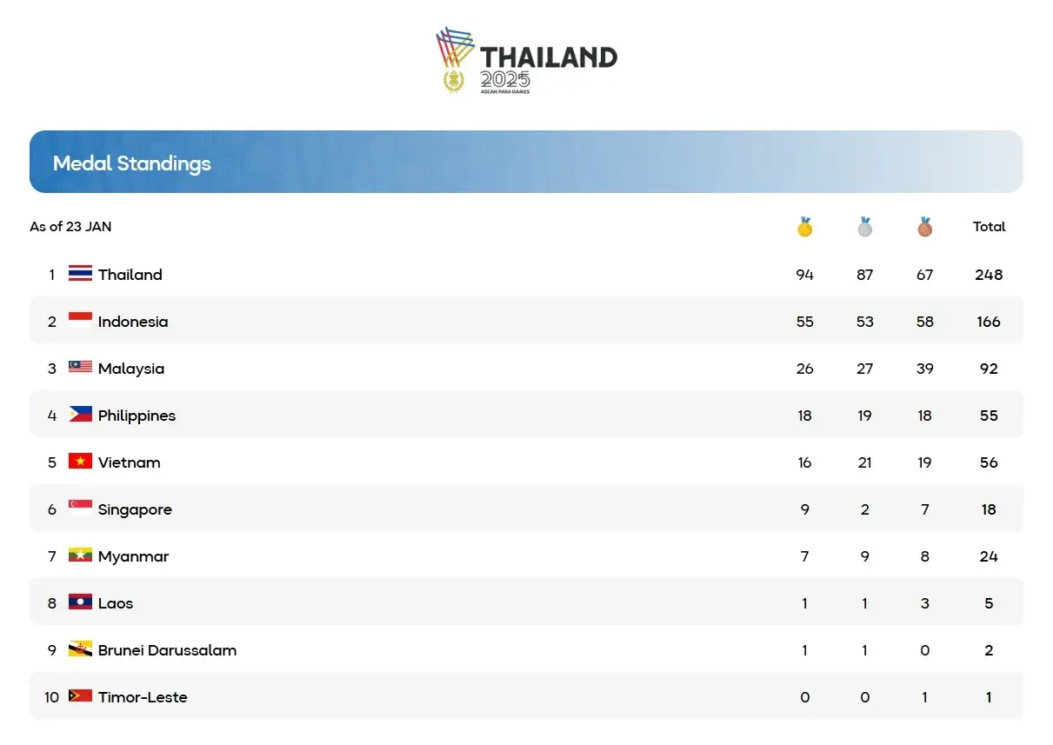The width and height of the screenshot is (1053, 745).
Task: Click the Medal Standings header banner
Action: pyautogui.click(x=526, y=162)
